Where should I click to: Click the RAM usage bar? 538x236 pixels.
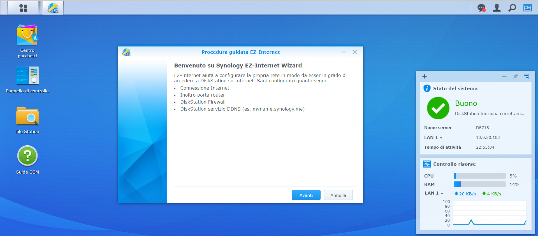click(x=480, y=184)
